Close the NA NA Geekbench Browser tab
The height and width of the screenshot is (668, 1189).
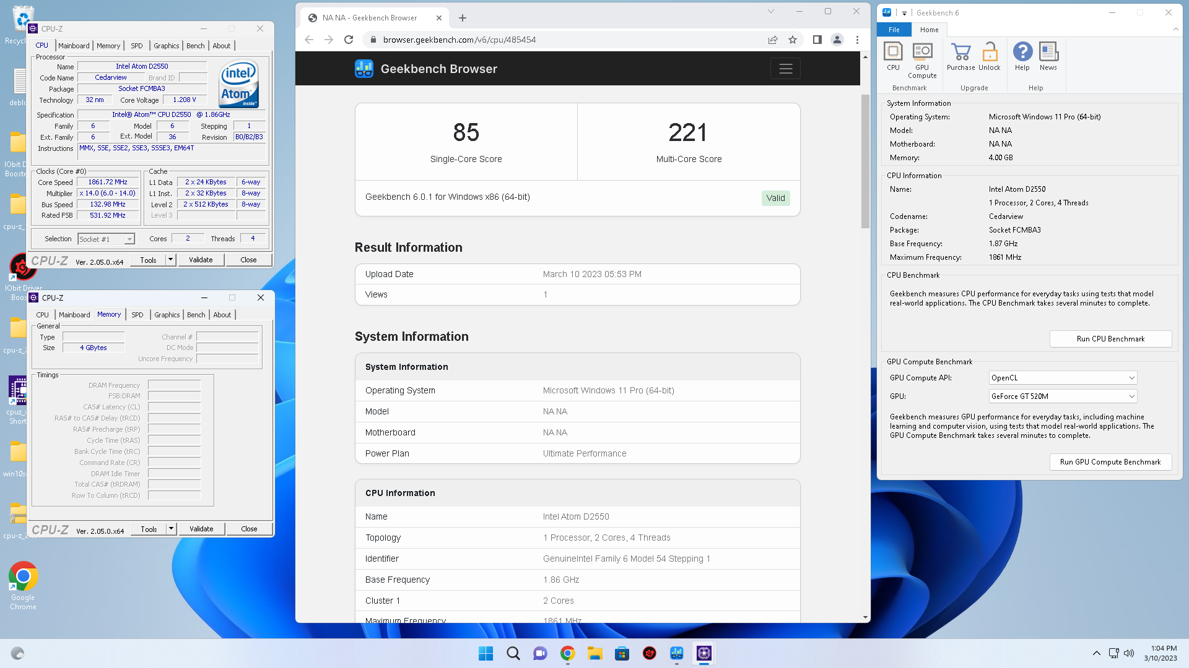coord(439,18)
